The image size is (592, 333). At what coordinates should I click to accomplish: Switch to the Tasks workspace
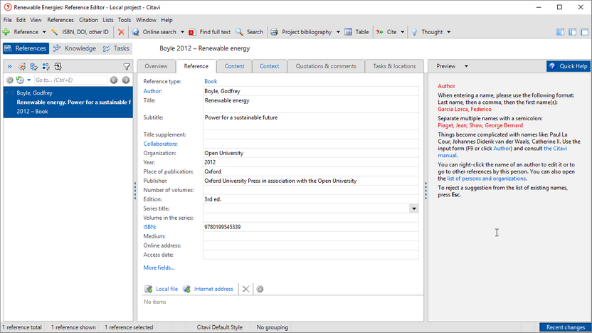116,48
